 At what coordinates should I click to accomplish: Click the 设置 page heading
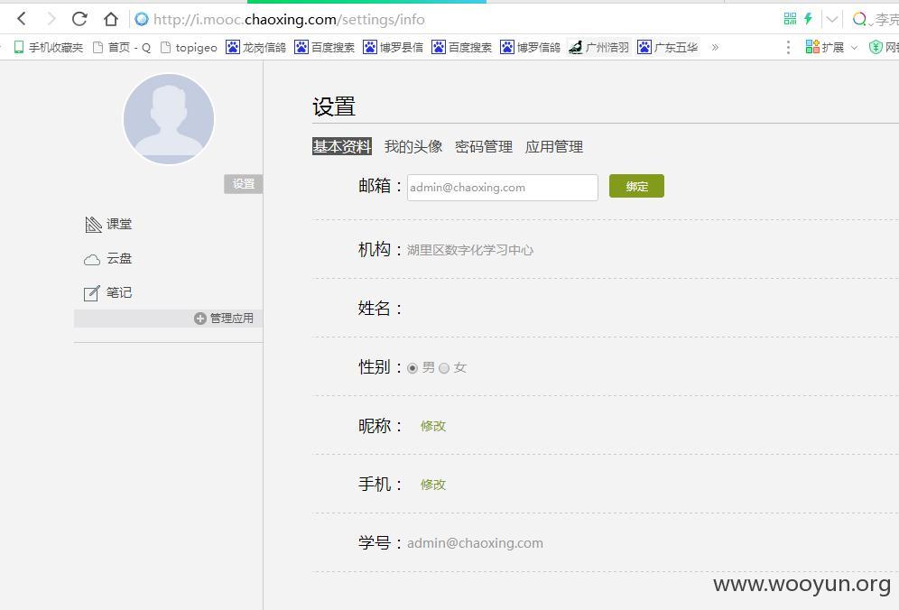[334, 106]
